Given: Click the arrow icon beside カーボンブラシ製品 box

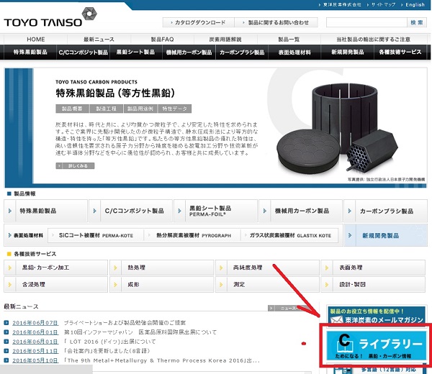Looking at the screenshot, I should (350, 211).
